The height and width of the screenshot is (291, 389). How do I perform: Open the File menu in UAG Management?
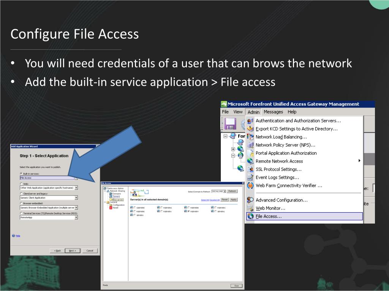click(225, 112)
